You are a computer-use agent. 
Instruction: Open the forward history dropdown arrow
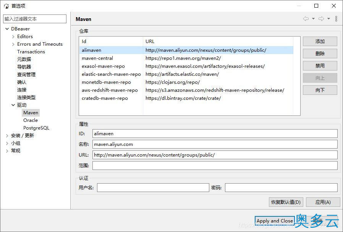pyautogui.click(x=328, y=19)
